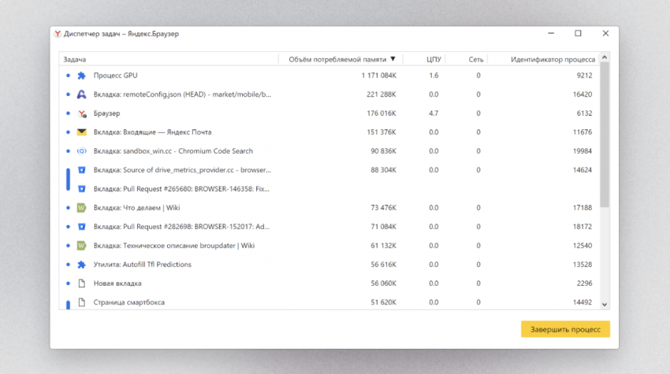Click the puzzle icon for Autofill Tfl Predictions

pyautogui.click(x=81, y=265)
